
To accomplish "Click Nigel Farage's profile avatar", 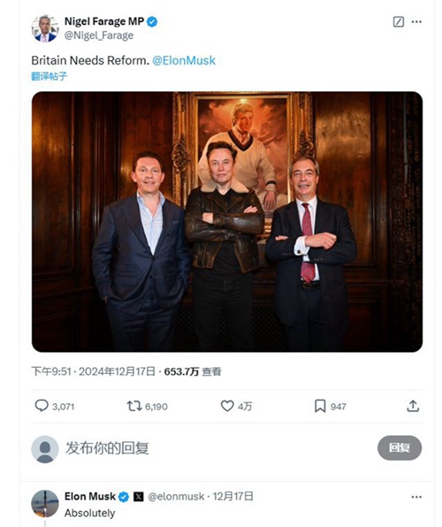I will [45, 28].
